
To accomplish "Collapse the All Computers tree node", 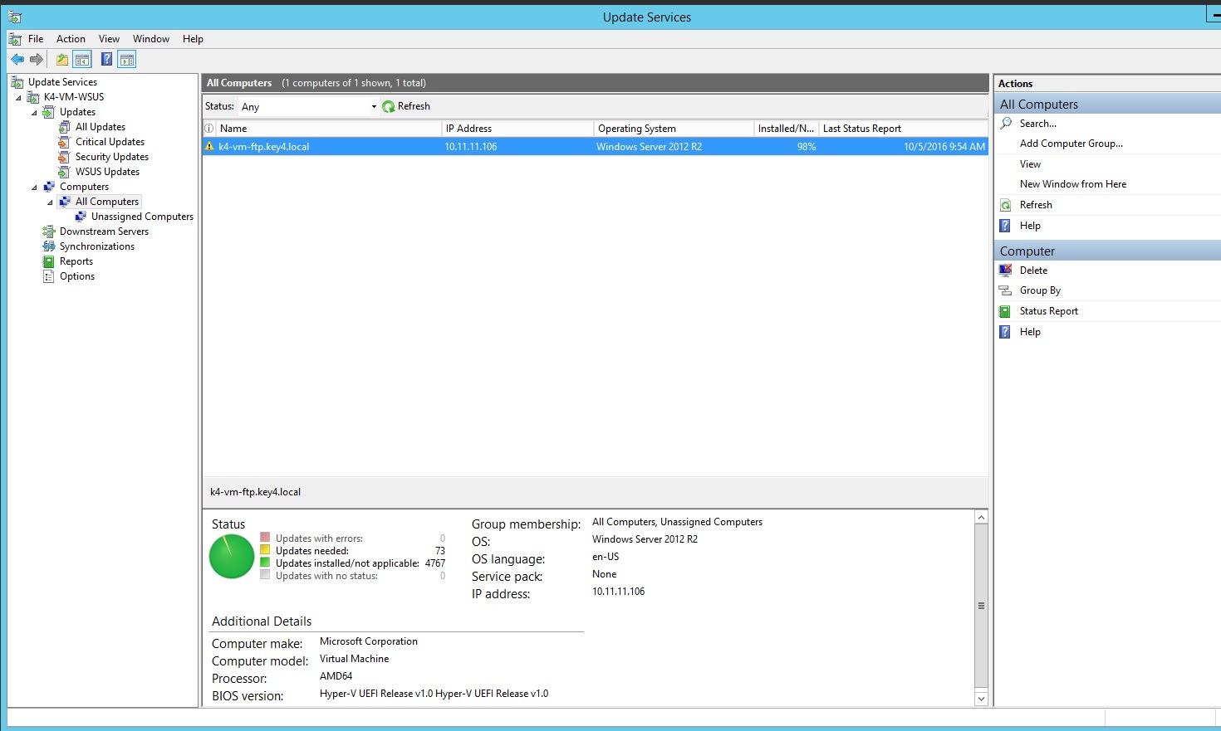I will [51, 202].
